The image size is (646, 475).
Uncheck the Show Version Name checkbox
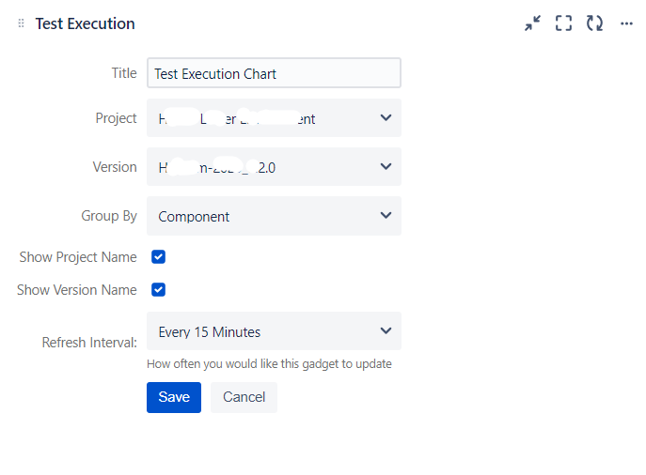click(159, 290)
